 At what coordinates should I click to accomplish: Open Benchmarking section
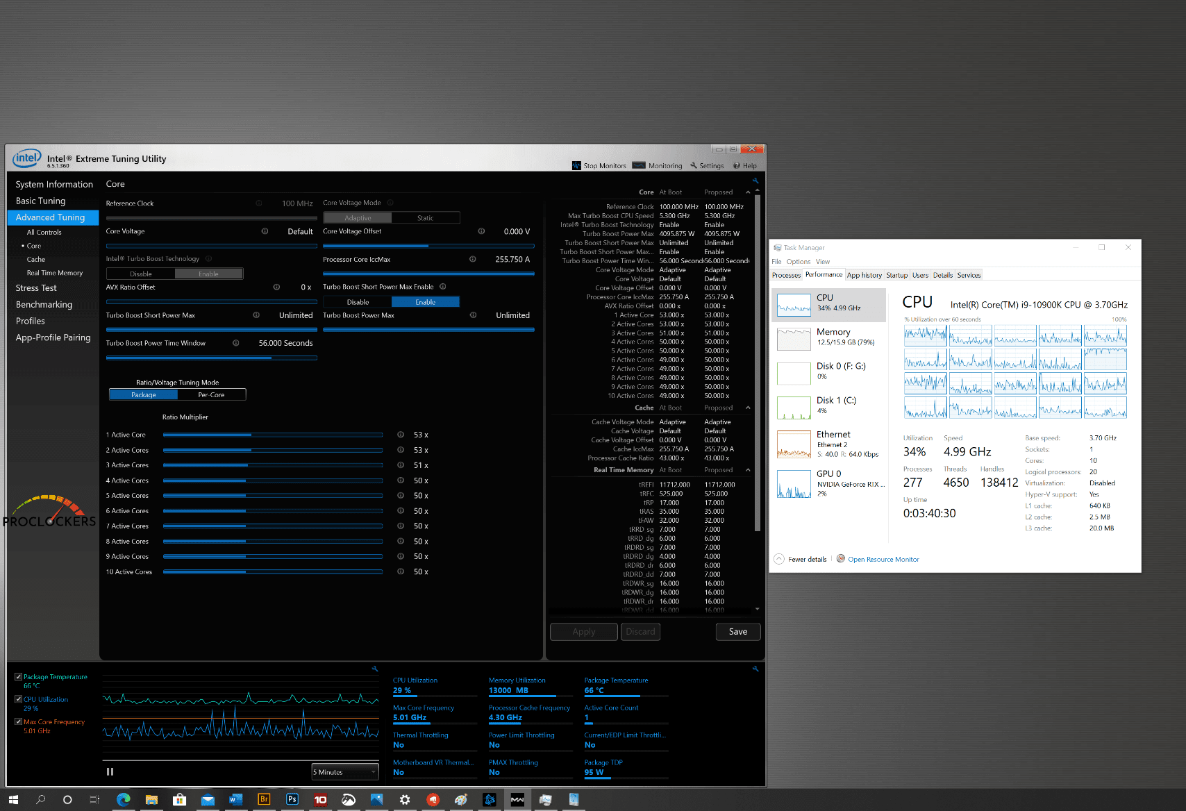pyautogui.click(x=44, y=304)
